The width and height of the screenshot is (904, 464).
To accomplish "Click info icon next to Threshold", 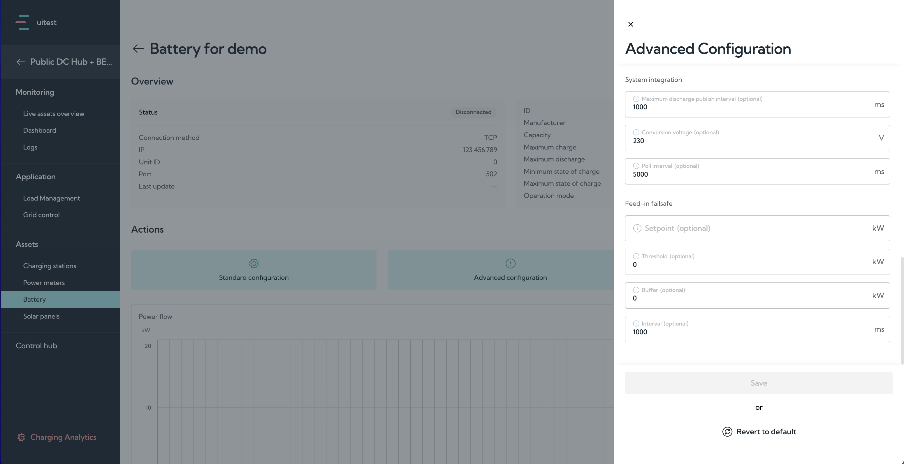I will click(636, 256).
